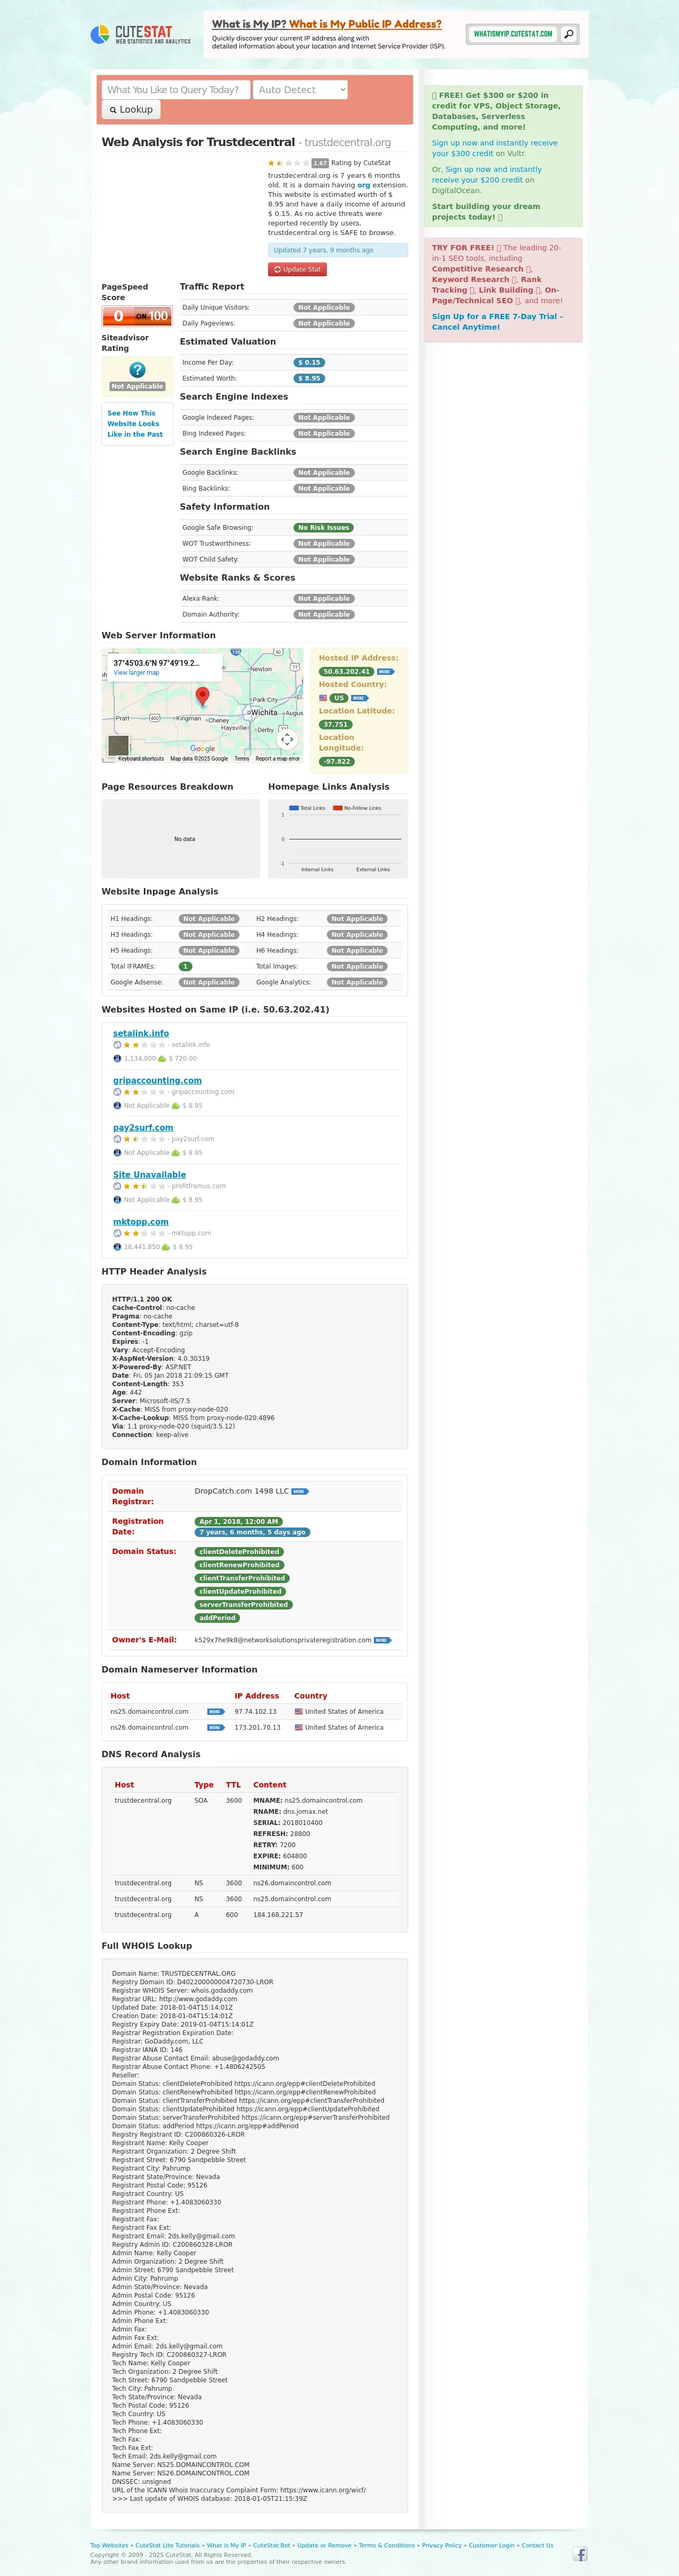679x2576 pixels.
Task: Click See How This Website Looks in the Past
Action: point(135,424)
